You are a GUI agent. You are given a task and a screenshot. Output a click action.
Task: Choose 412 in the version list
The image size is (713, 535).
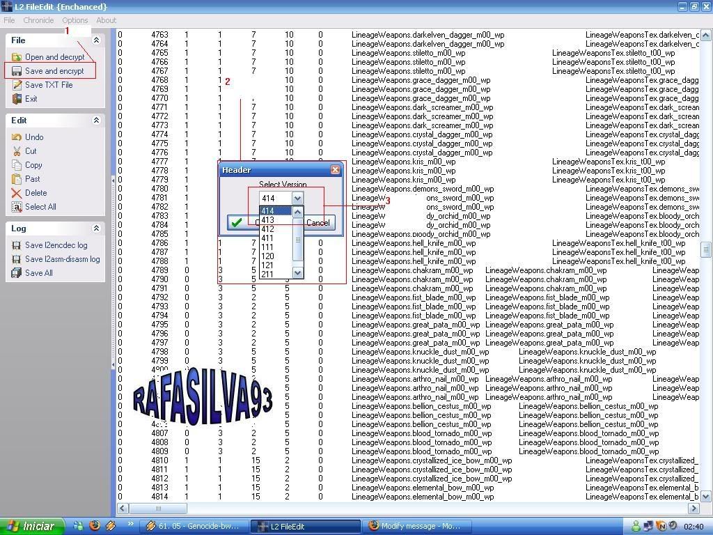[276, 229]
